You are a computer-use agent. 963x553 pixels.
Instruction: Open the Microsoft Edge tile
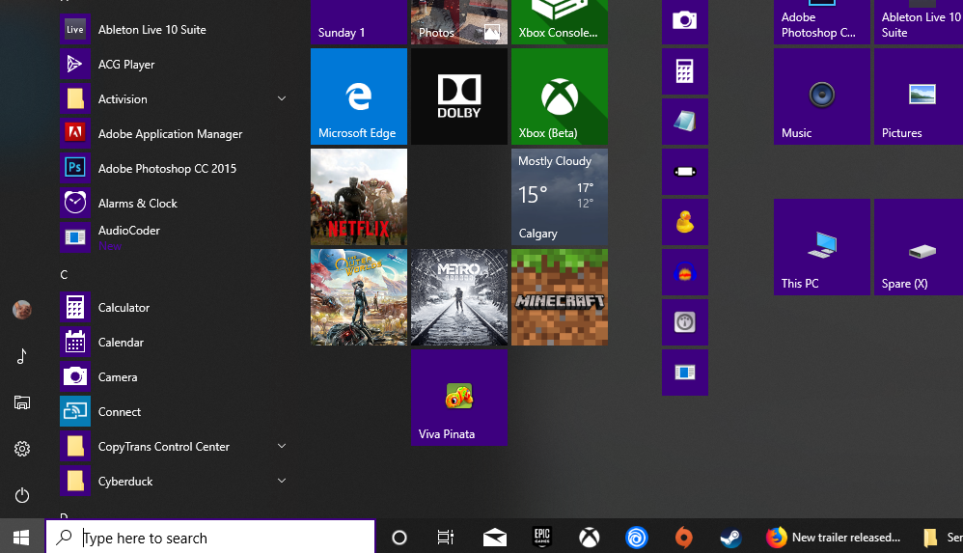[358, 97]
